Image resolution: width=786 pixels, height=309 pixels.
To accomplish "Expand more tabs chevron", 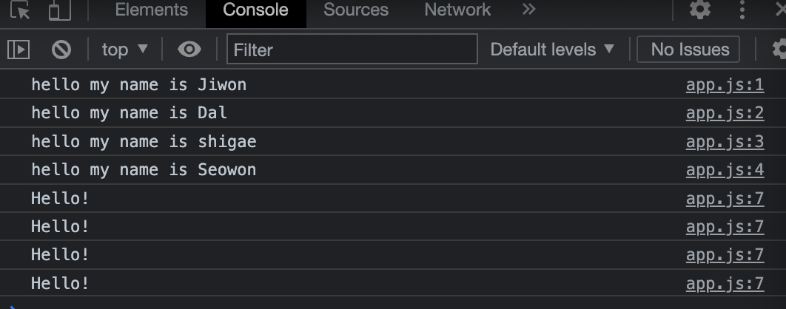I will 529,10.
